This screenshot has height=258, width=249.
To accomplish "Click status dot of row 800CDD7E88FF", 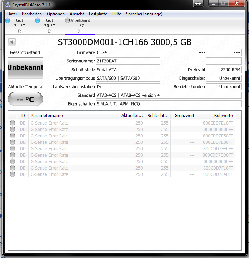I will (13, 142).
